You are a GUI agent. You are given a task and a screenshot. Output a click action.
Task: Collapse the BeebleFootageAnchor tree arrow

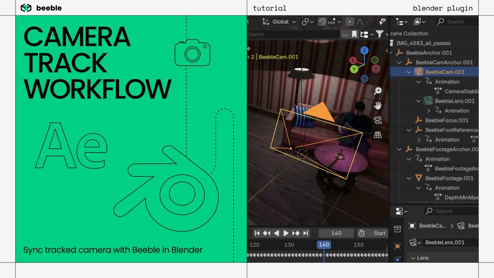tap(399, 149)
